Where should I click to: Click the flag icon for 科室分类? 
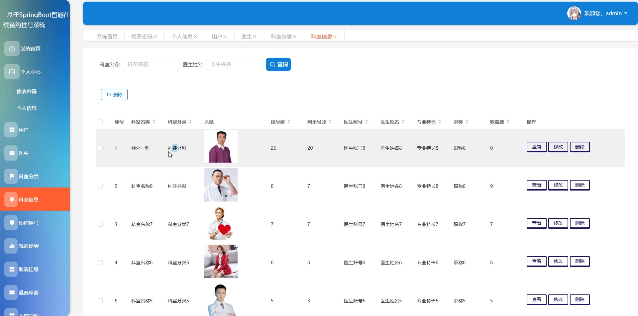click(12, 176)
